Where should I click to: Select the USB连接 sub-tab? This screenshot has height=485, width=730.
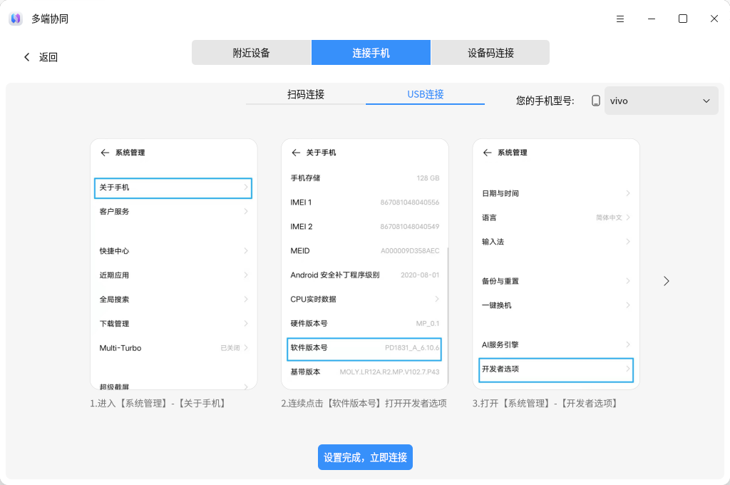click(x=426, y=95)
